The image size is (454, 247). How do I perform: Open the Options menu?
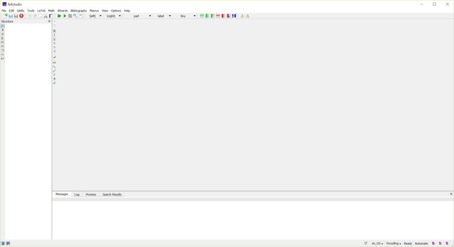116,11
